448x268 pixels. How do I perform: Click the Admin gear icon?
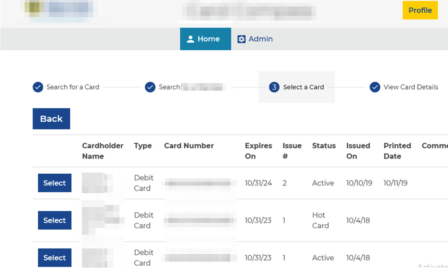coord(241,39)
